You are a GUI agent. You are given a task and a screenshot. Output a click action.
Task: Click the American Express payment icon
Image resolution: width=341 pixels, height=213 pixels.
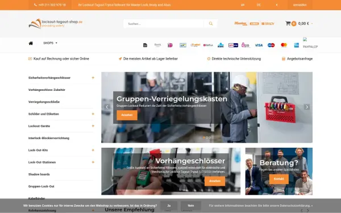(297, 45)
